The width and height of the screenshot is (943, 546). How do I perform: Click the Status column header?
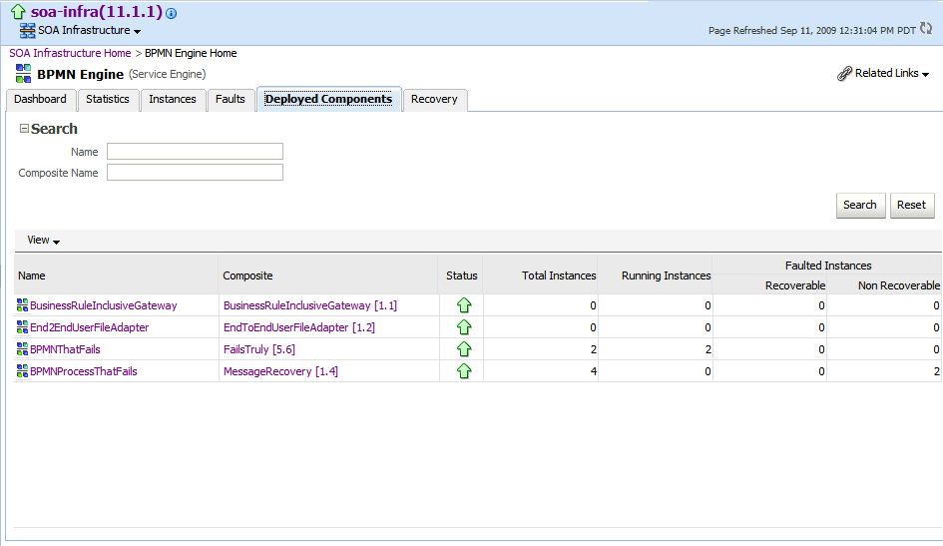point(461,275)
